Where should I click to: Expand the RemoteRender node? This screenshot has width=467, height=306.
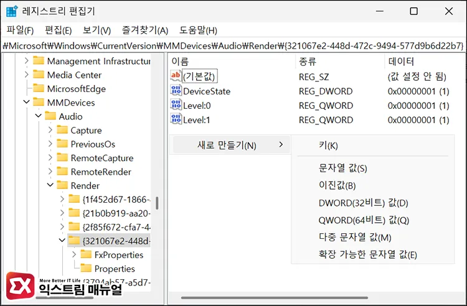[50, 172]
